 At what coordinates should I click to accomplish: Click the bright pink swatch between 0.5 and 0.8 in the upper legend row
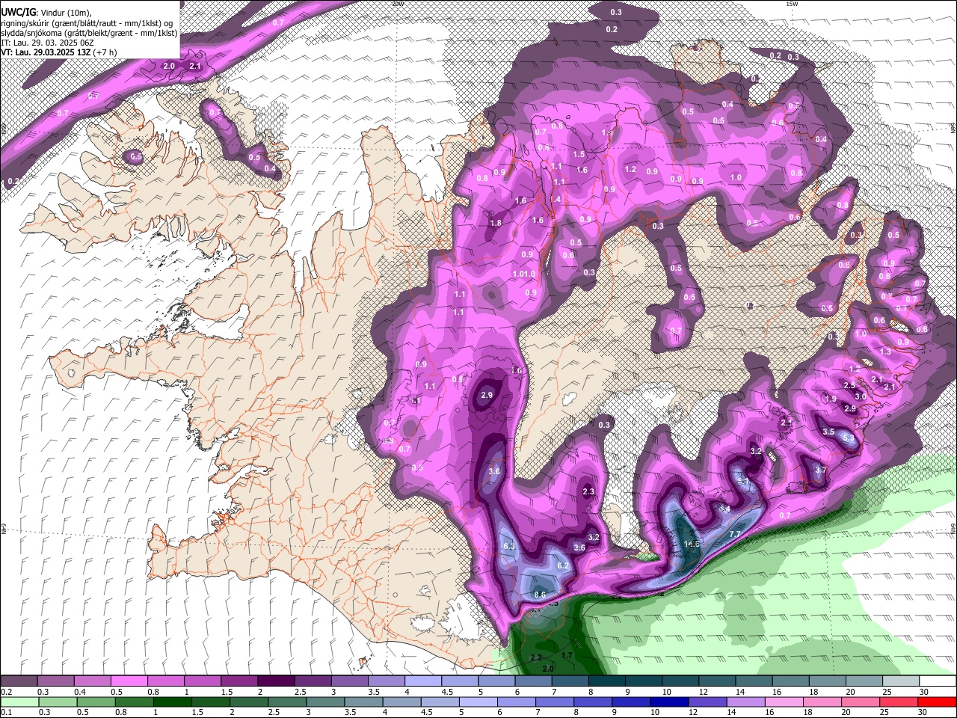click(129, 681)
